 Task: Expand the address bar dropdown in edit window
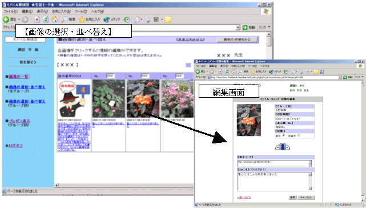point(340,77)
